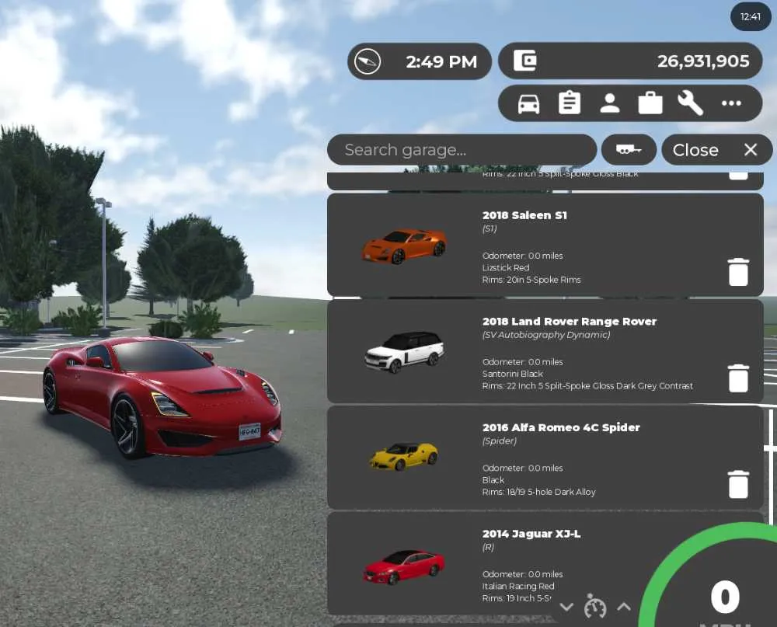Click the 2014 Jaguar XJ-L title
Image resolution: width=777 pixels, height=627 pixels.
click(531, 534)
